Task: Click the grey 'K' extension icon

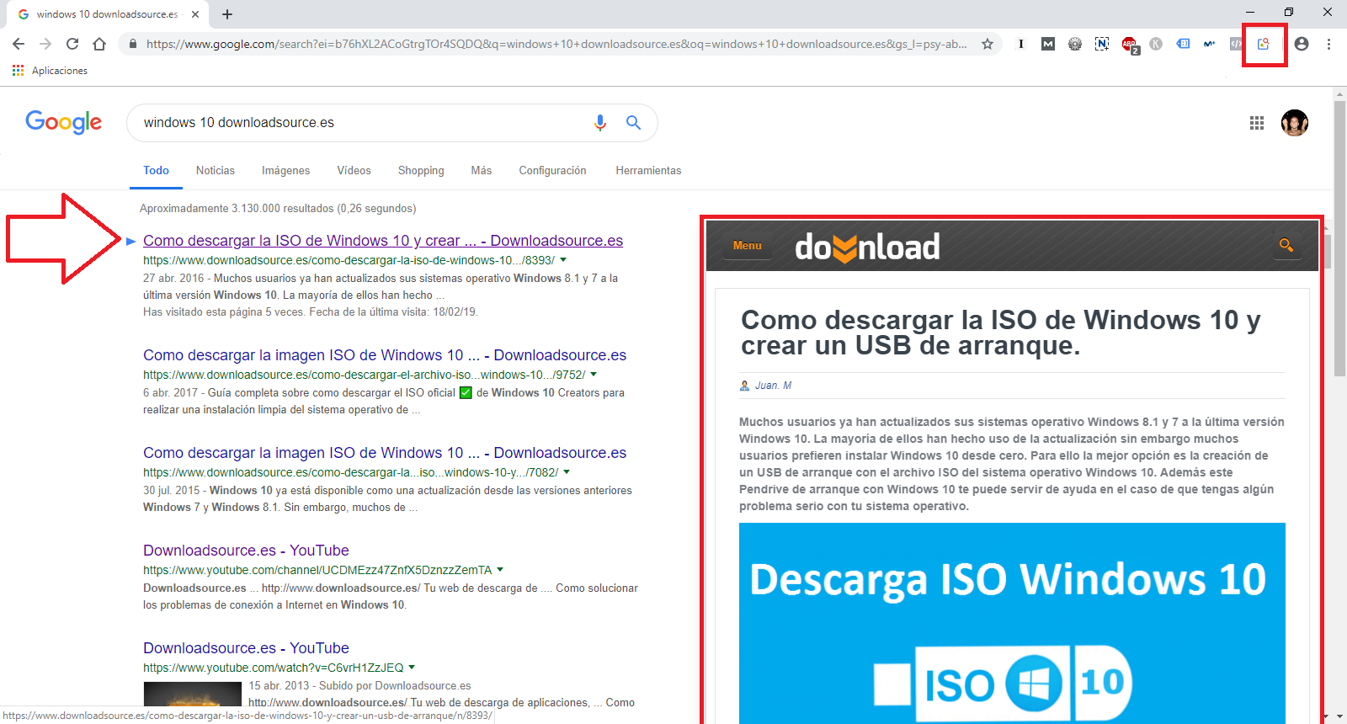Action: point(1156,44)
